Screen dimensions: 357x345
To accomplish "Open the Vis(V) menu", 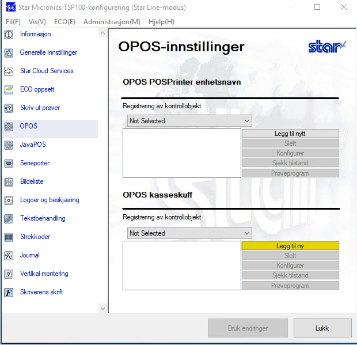I will [x=37, y=22].
